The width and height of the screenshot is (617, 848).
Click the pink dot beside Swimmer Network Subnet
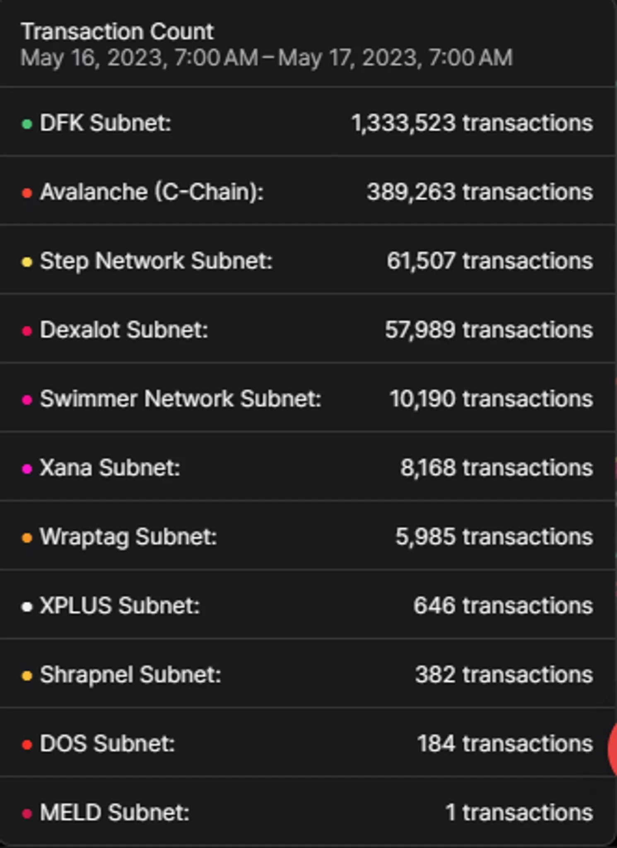click(x=27, y=400)
